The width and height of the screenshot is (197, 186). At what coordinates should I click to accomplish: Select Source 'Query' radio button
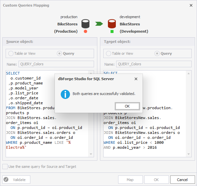(59, 53)
